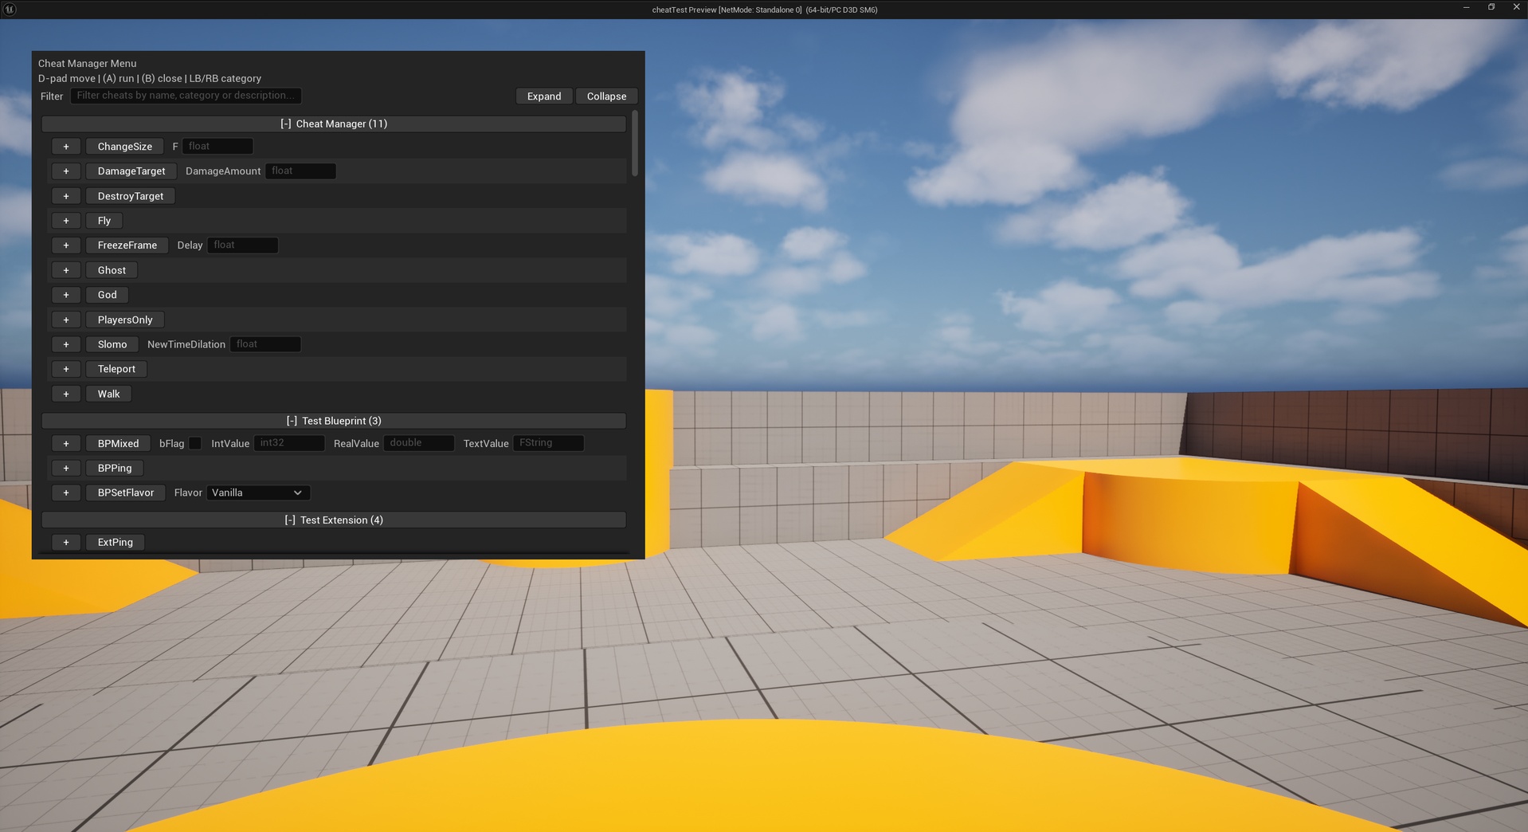The width and height of the screenshot is (1528, 832).
Task: Open the Flavor dropdown showing Vanilla
Action: coord(258,493)
